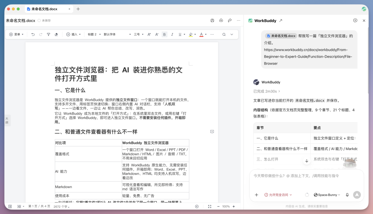Image resolution: width=373 pixels, height=214 pixels.
Task: Upload the document to cloud
Action: (x=221, y=20)
